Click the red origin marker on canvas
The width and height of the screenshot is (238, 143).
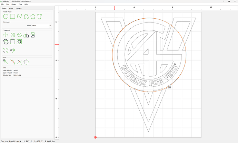coord(95,137)
